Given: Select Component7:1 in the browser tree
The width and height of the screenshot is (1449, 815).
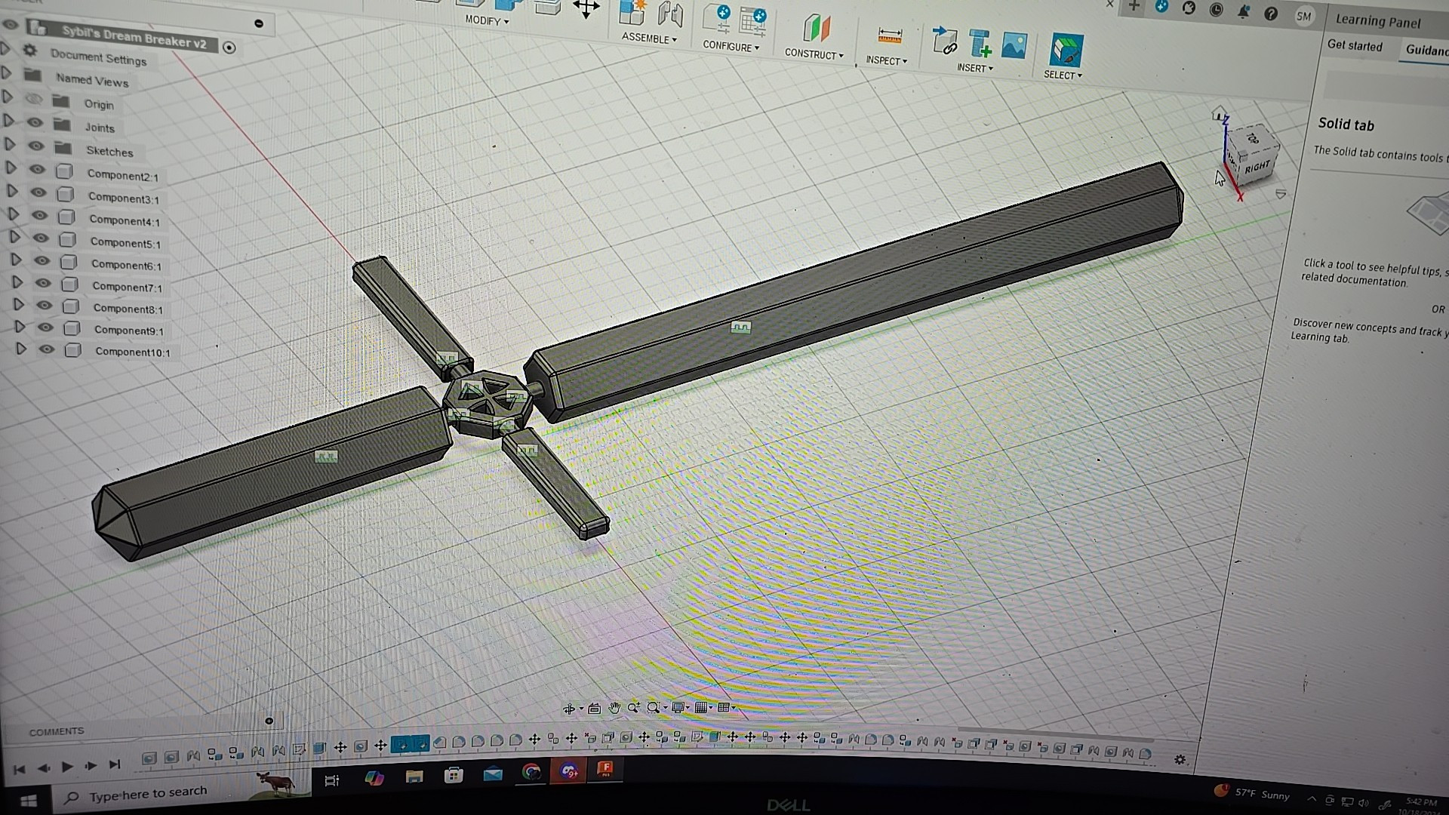Looking at the screenshot, I should point(127,287).
